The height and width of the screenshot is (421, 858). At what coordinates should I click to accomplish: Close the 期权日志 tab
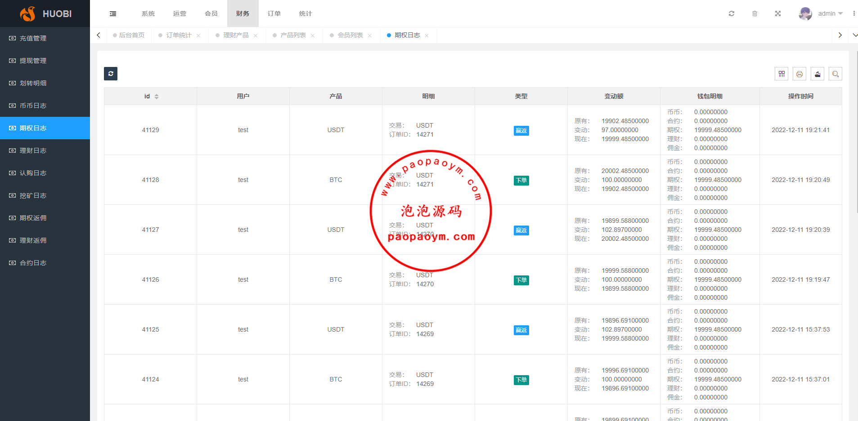[427, 35]
